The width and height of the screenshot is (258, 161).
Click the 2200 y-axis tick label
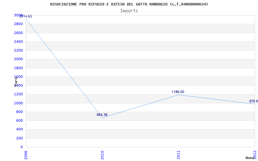[x=18, y=50]
